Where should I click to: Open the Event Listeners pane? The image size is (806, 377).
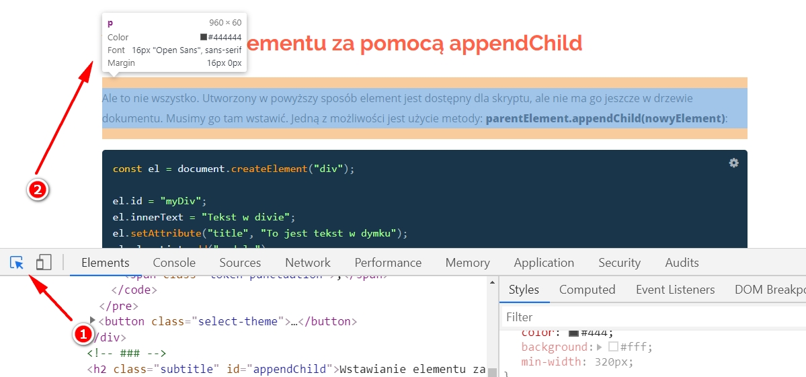[675, 290]
